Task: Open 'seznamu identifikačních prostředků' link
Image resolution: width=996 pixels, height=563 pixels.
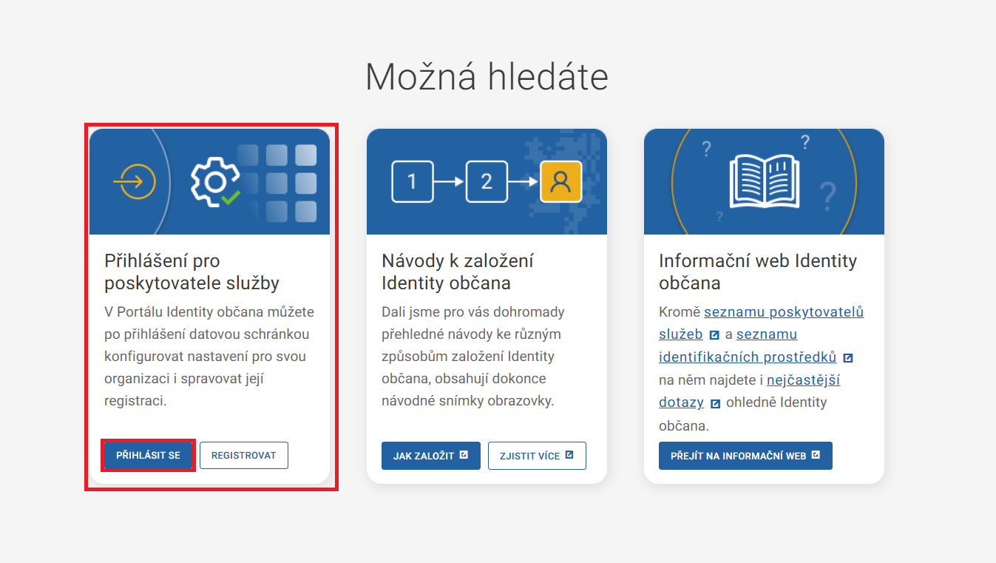Action: tap(748, 357)
